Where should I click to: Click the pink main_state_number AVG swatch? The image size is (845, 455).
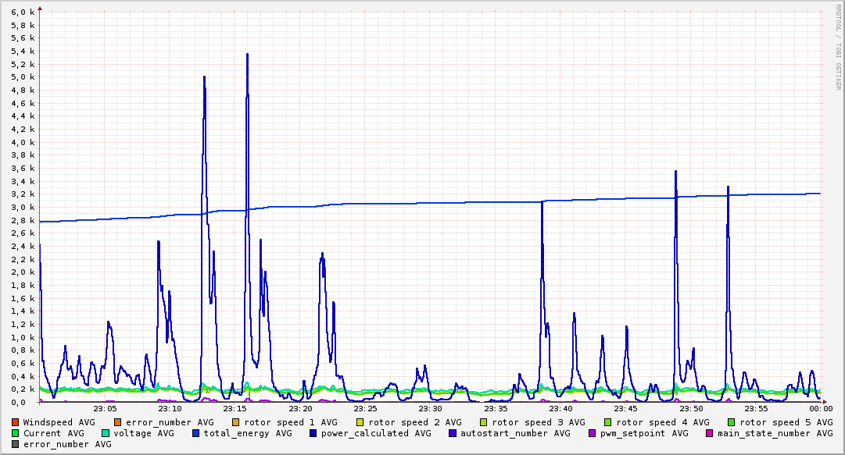coord(710,433)
